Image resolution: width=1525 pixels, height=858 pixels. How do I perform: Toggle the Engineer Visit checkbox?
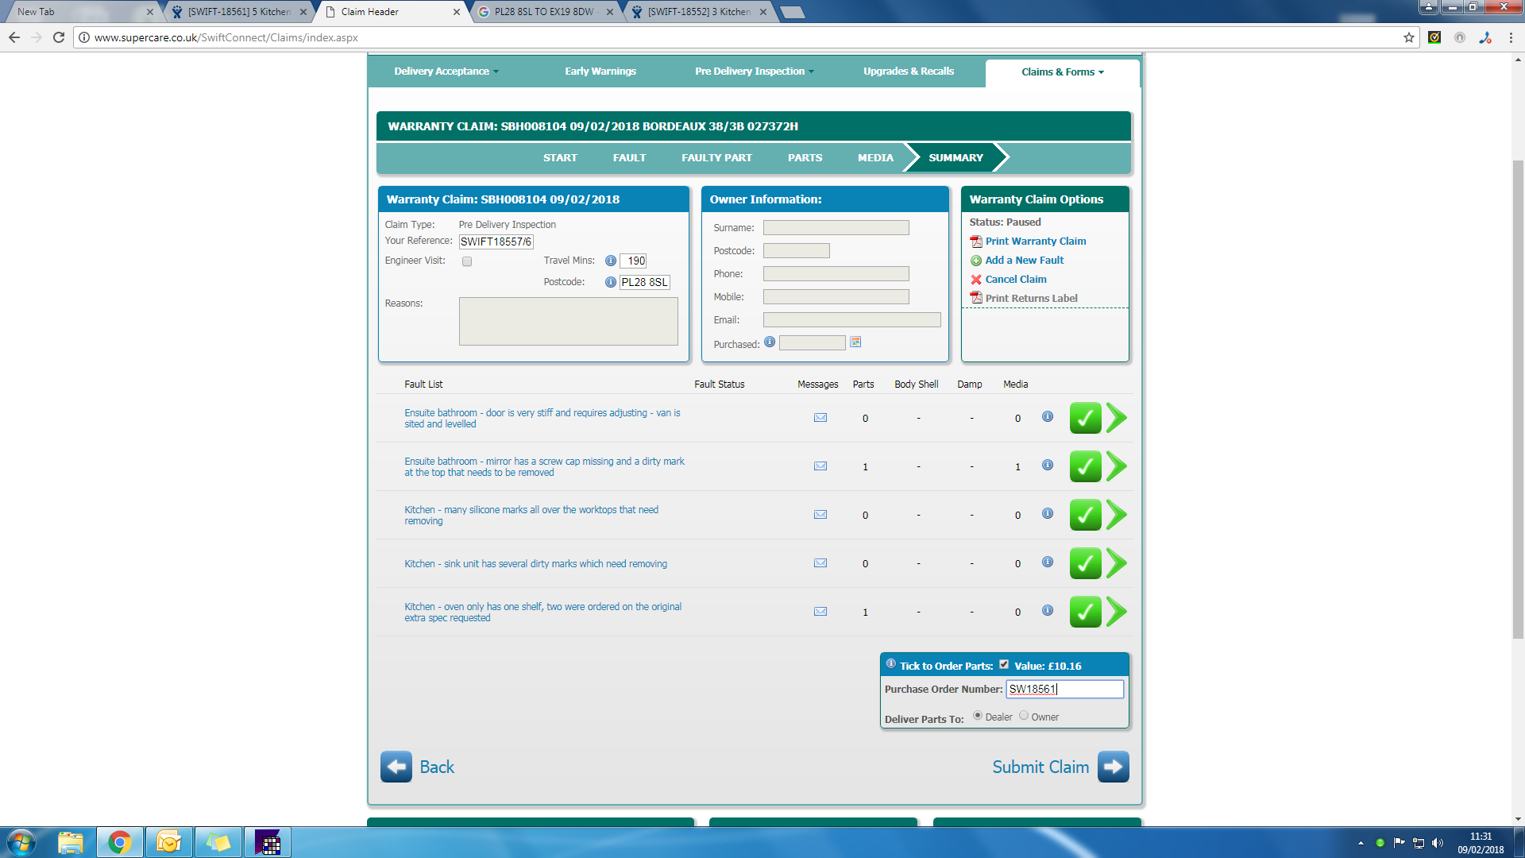coord(467,261)
